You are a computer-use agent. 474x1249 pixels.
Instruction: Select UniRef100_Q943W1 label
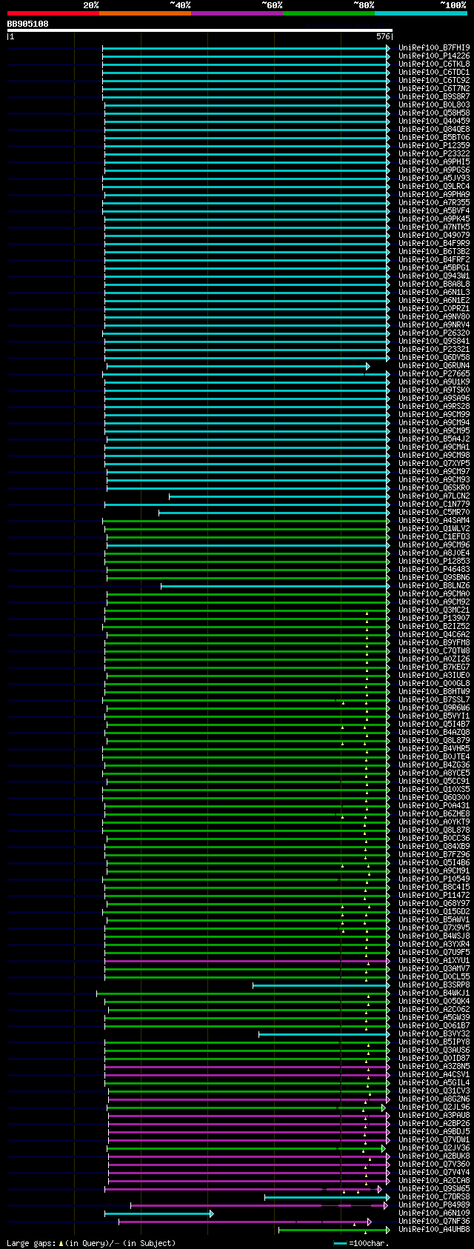coord(434,276)
